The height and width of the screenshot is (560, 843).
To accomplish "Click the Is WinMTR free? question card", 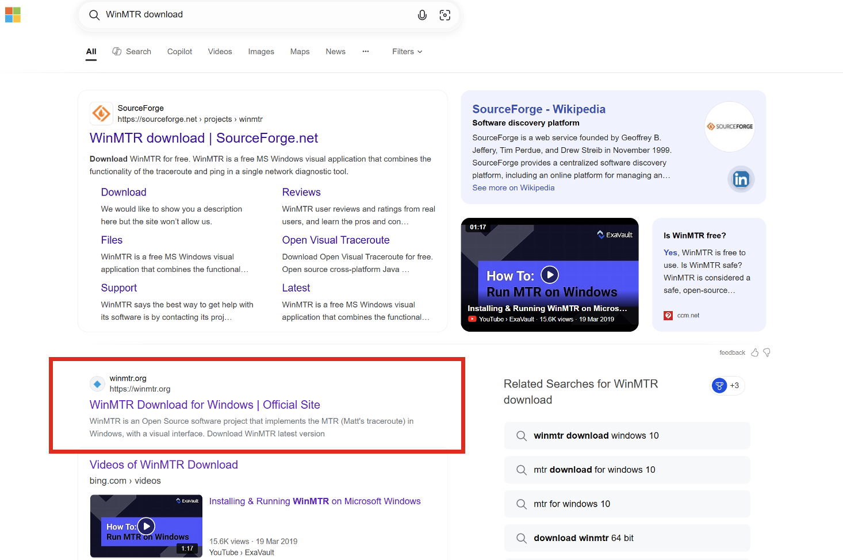I will coord(709,274).
